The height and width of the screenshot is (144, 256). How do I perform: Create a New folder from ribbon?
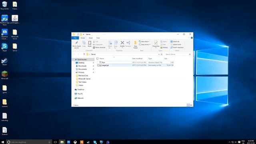click(x=135, y=44)
